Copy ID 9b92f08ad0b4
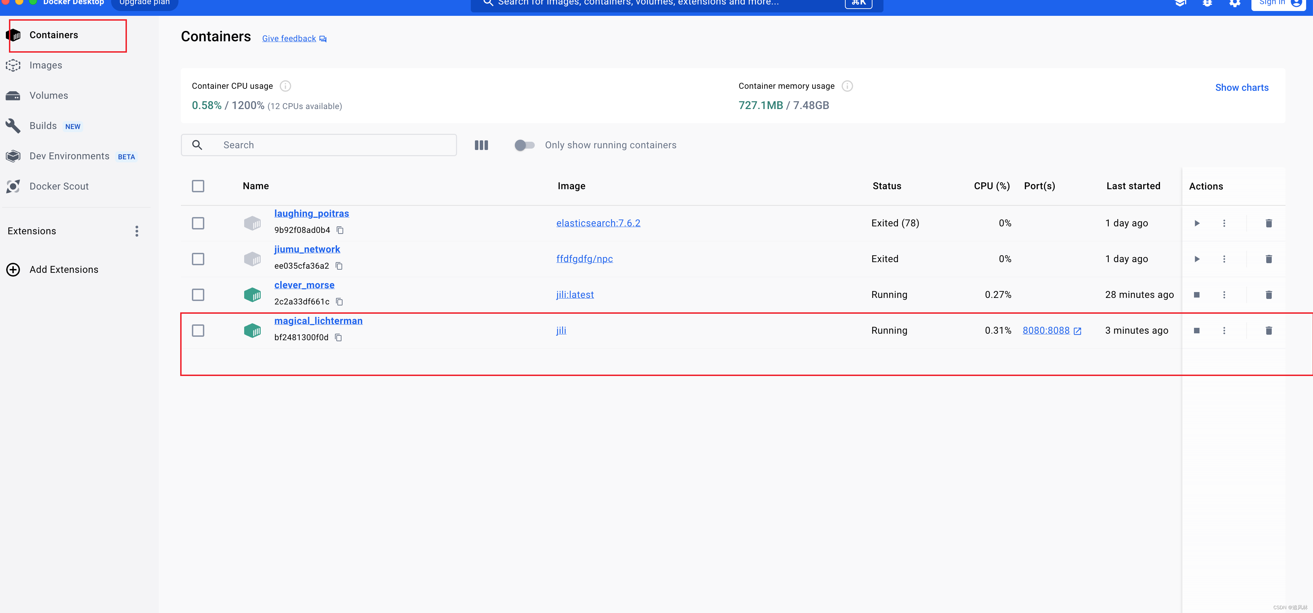The height and width of the screenshot is (613, 1313). click(340, 230)
